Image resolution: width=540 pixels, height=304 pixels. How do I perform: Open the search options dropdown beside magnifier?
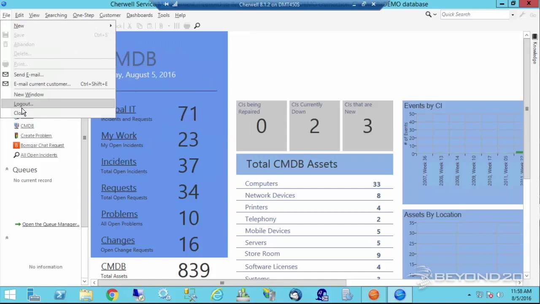click(435, 14)
